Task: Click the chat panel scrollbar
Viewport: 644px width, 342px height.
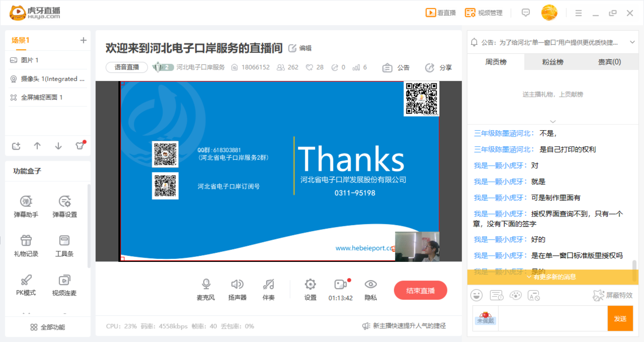Action: (634, 270)
